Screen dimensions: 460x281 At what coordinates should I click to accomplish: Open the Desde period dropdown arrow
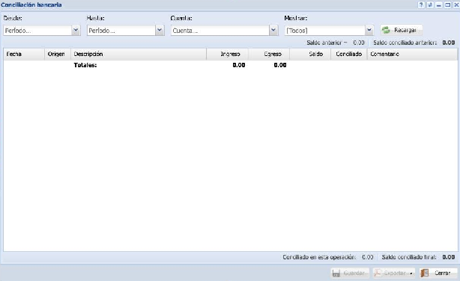76,30
